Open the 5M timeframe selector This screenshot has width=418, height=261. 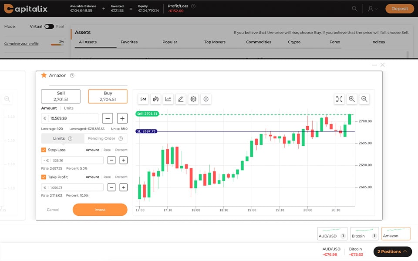point(143,99)
